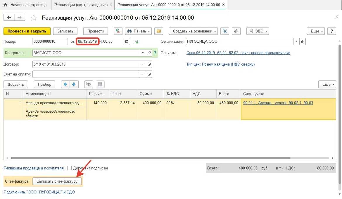Expand Создать на основании dropdown
This screenshot has height=199, width=342.
pyautogui.click(x=193, y=31)
